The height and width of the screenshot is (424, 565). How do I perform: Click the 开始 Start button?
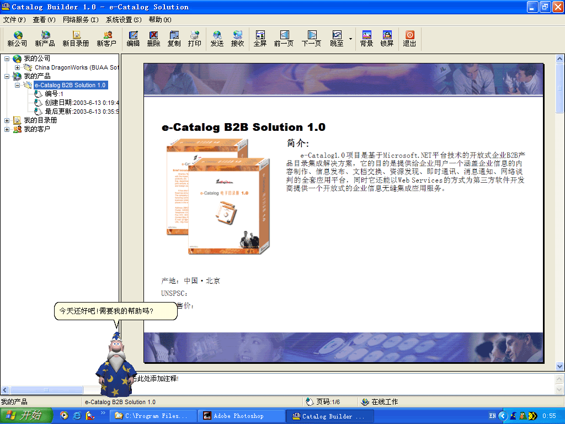tap(26, 416)
